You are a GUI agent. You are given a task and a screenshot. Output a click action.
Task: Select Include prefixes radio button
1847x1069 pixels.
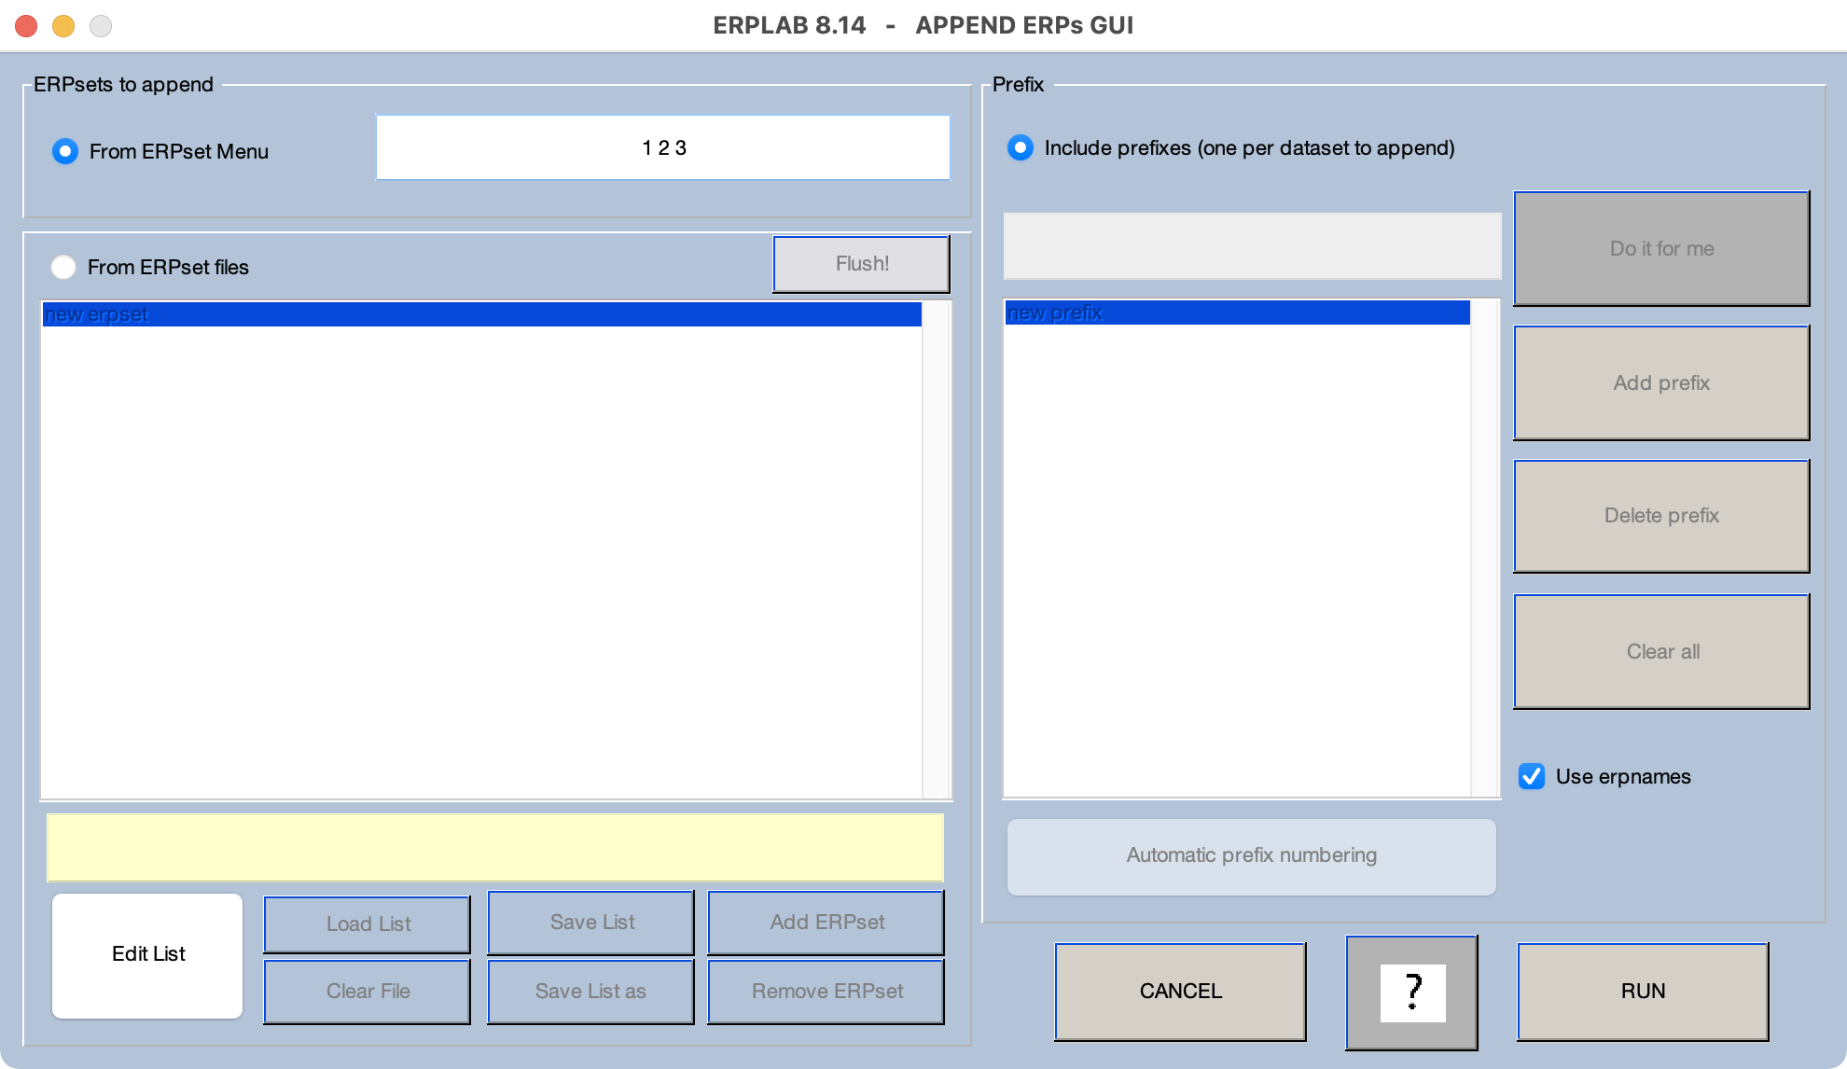point(1021,147)
